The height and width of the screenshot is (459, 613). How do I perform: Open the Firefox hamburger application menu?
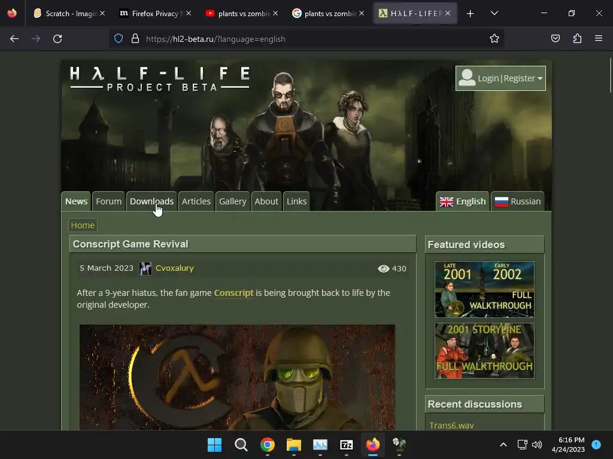[599, 38]
